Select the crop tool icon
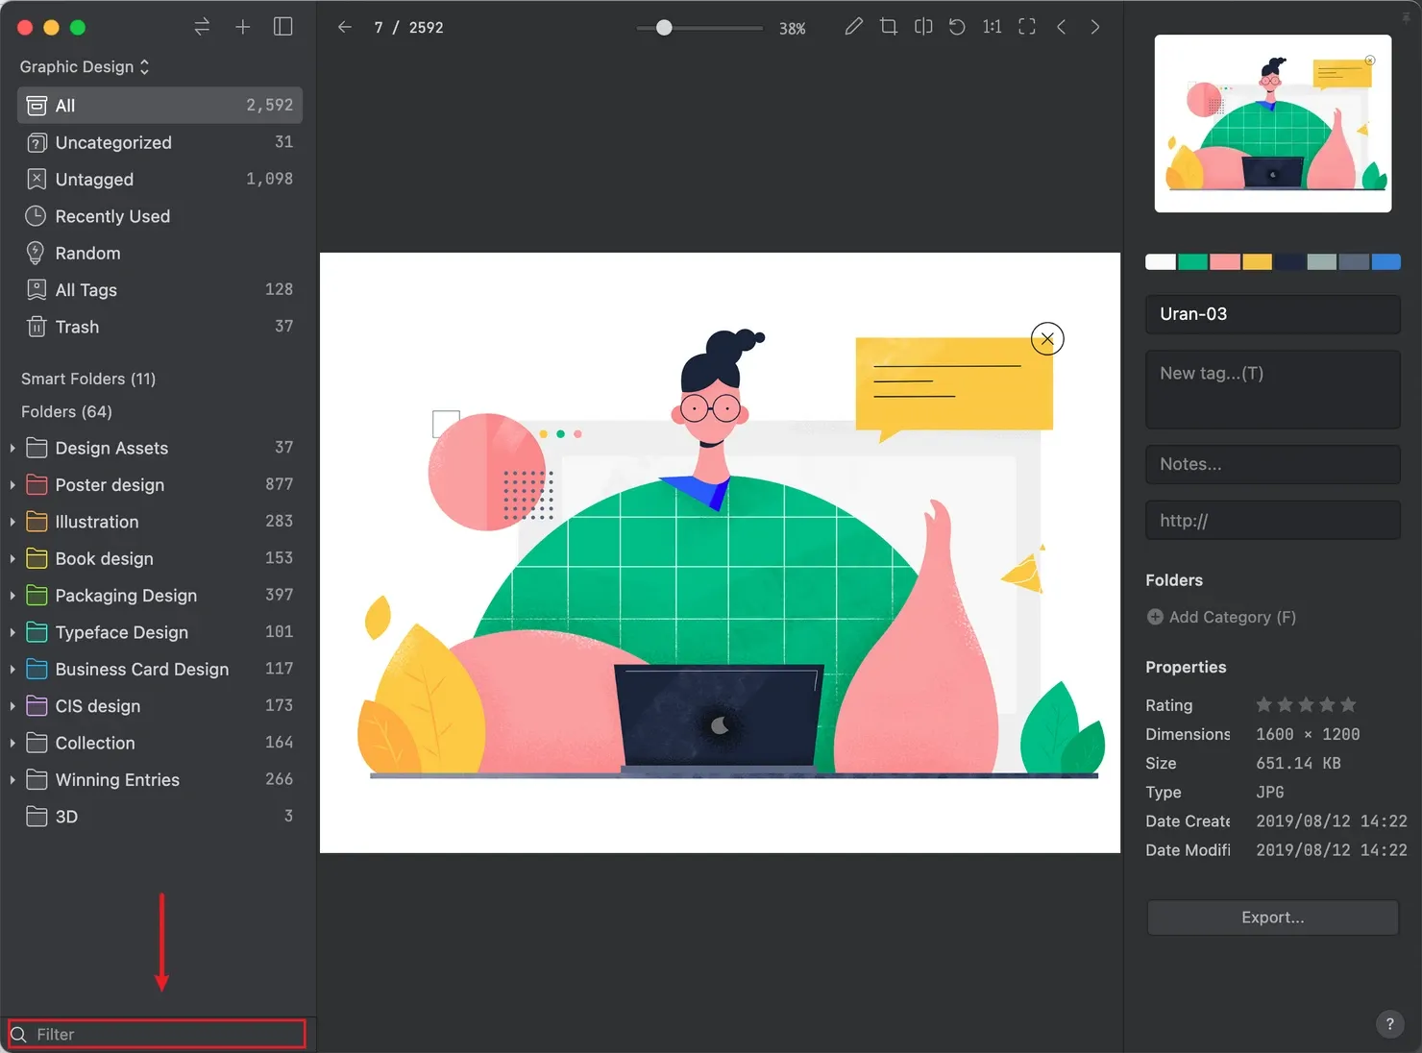Viewport: 1422px width, 1053px height. pyautogui.click(x=889, y=27)
